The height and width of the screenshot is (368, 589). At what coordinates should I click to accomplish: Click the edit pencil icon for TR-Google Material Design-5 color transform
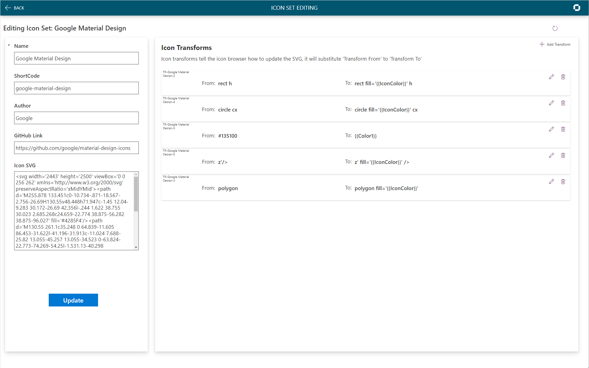[550, 129]
